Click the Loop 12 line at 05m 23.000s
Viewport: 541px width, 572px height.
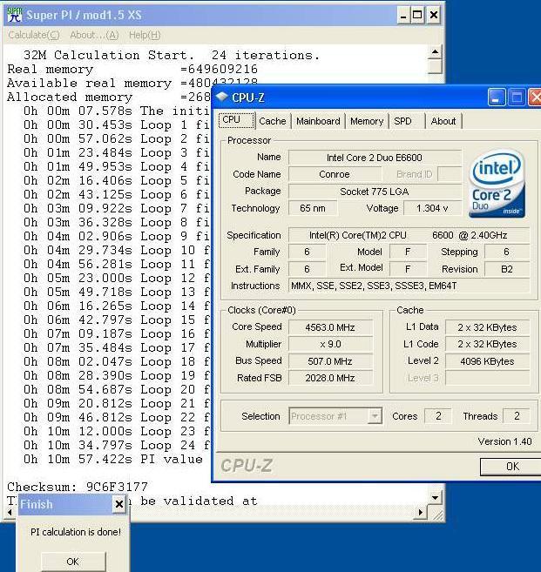116,278
